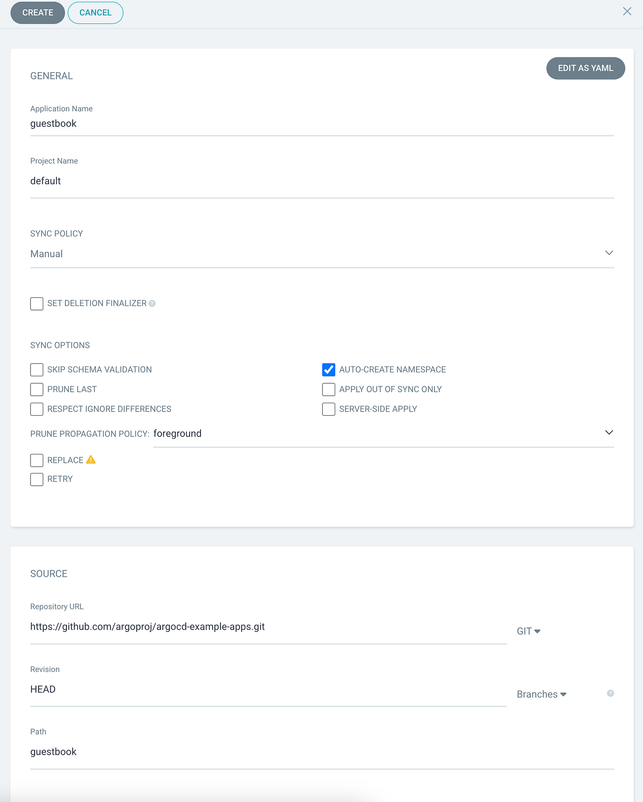
Task: Click help icon beside Set Deletion Finalizer
Action: (152, 303)
